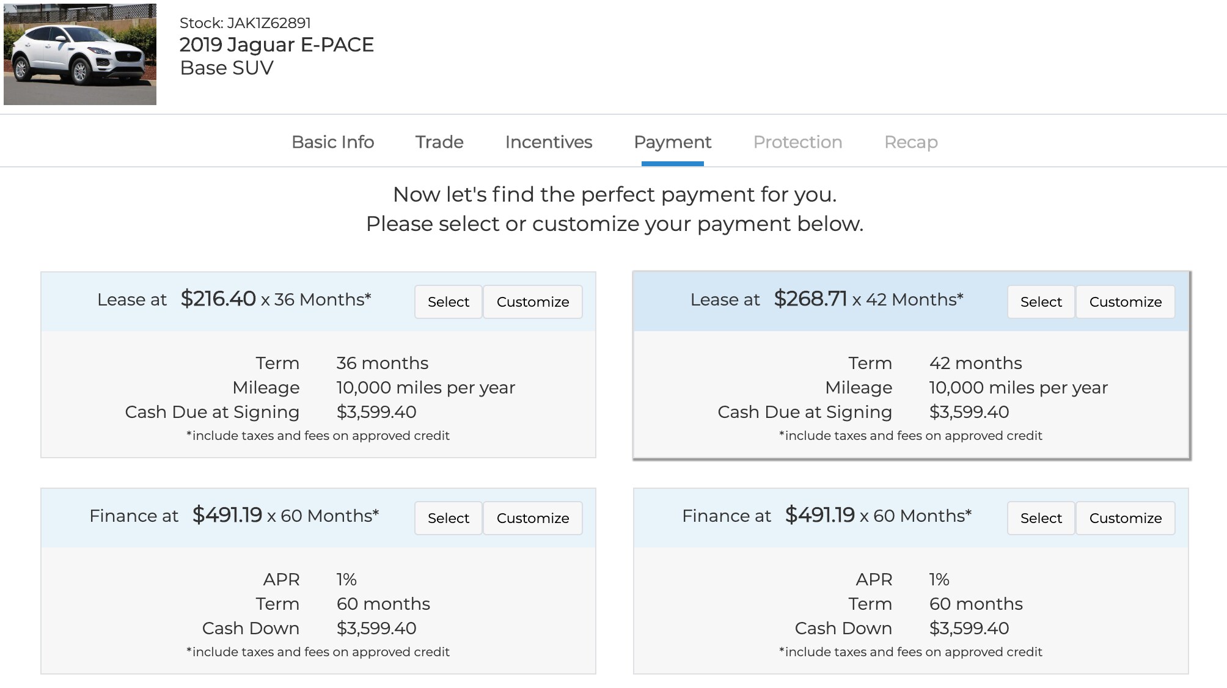
Task: Click the $268.71 lease price
Action: click(810, 299)
